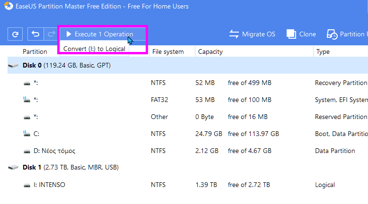Click the '52 MB' capacity value
The width and height of the screenshot is (368, 204).
(x=205, y=83)
